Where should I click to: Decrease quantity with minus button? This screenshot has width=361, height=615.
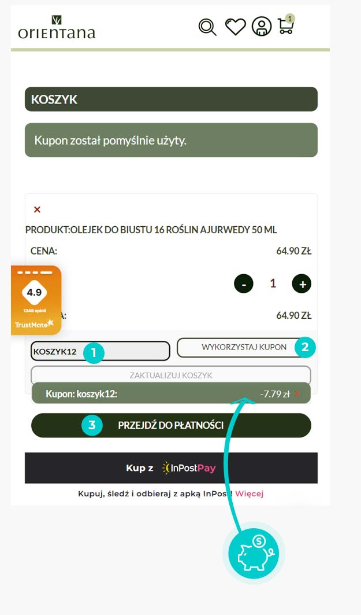pyautogui.click(x=244, y=283)
